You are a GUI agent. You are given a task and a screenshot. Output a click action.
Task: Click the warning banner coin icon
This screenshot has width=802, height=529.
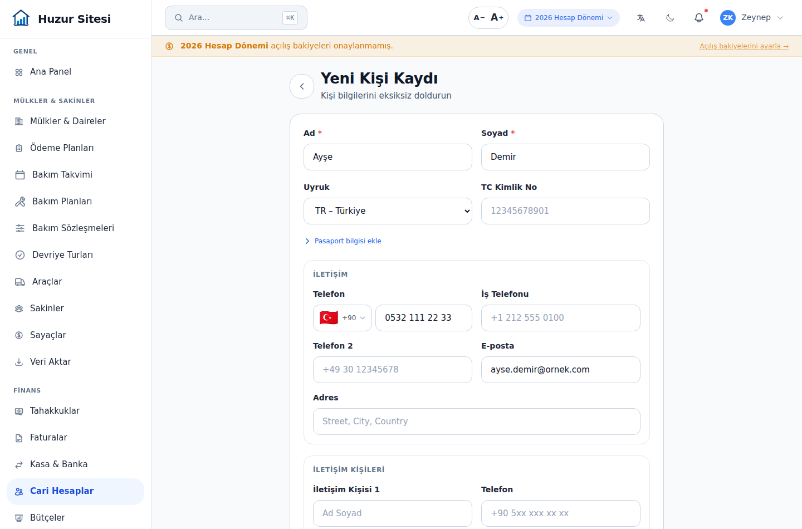click(169, 46)
